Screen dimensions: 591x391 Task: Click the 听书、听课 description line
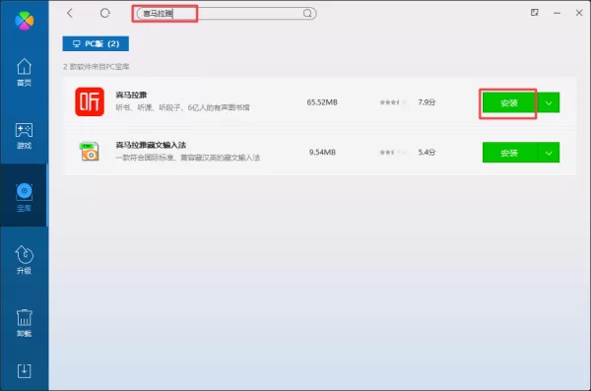(182, 107)
